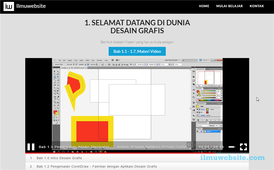Open the Character panel dock icon

tap(194, 90)
